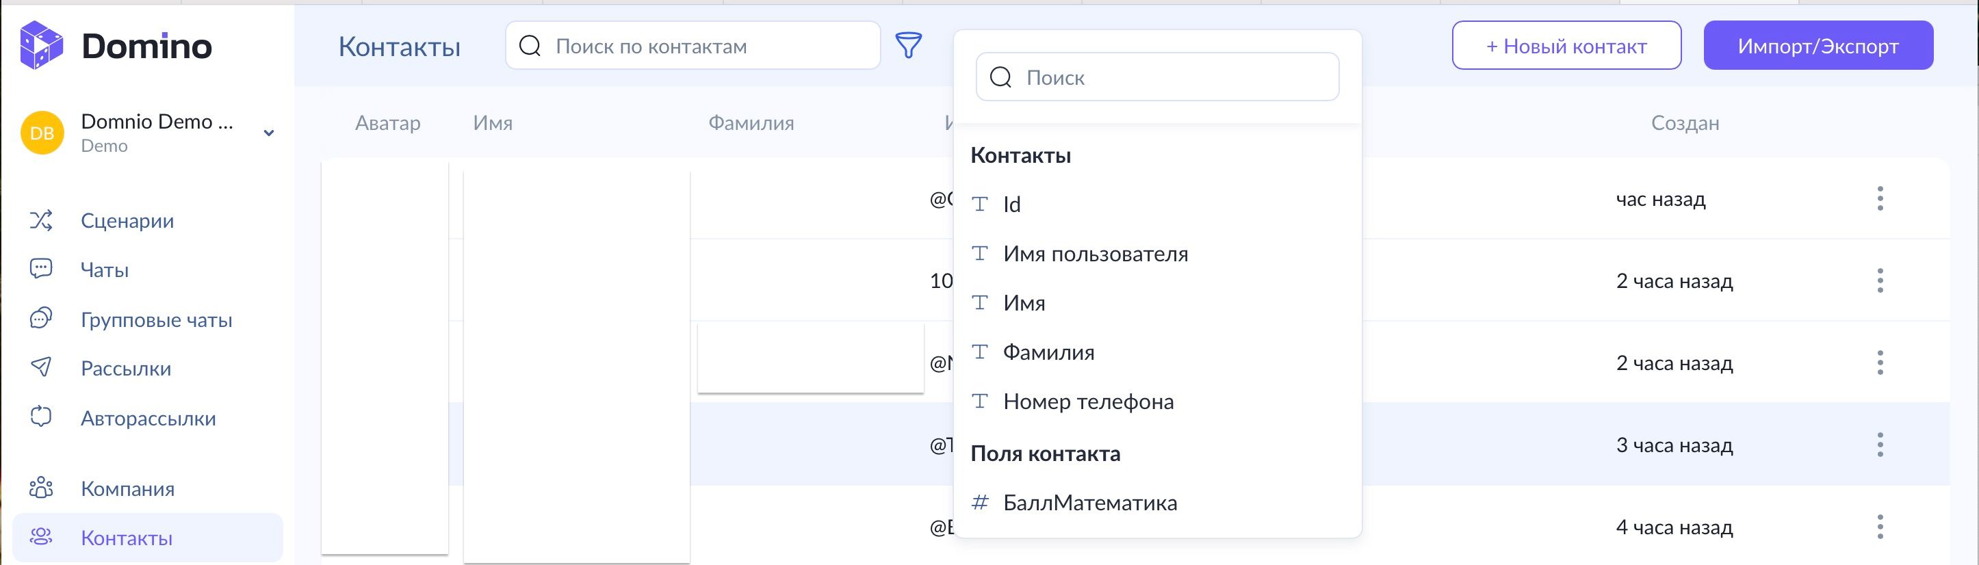Open row menu for 'час назад' contact
This screenshot has height=565, width=1979.
click(x=1880, y=199)
